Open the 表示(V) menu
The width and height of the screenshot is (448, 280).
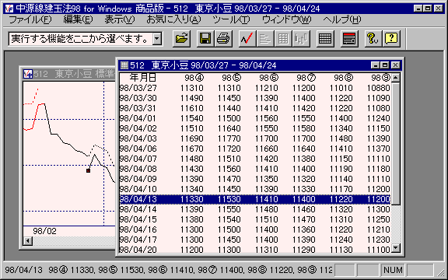click(120, 19)
